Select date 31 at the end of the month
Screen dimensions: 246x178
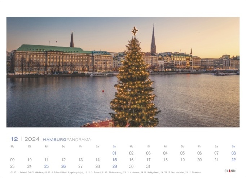(148, 166)
